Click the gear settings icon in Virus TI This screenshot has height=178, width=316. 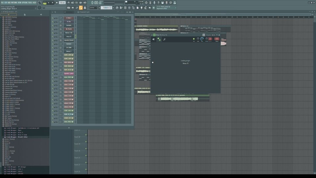pos(159,40)
